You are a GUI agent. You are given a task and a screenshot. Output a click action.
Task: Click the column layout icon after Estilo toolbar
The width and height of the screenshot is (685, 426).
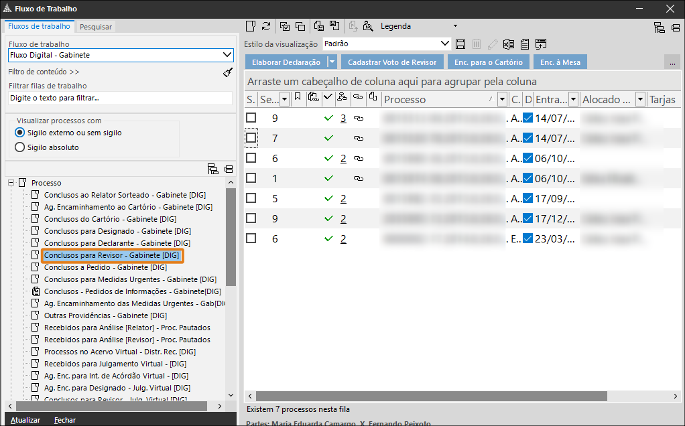[x=541, y=44]
